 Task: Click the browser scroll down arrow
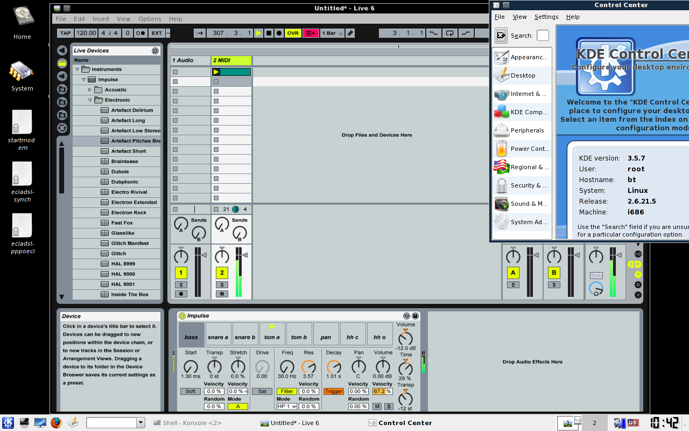tap(61, 297)
